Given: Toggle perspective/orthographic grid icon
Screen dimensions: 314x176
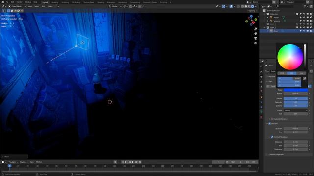Looking at the screenshot, I should (255, 43).
